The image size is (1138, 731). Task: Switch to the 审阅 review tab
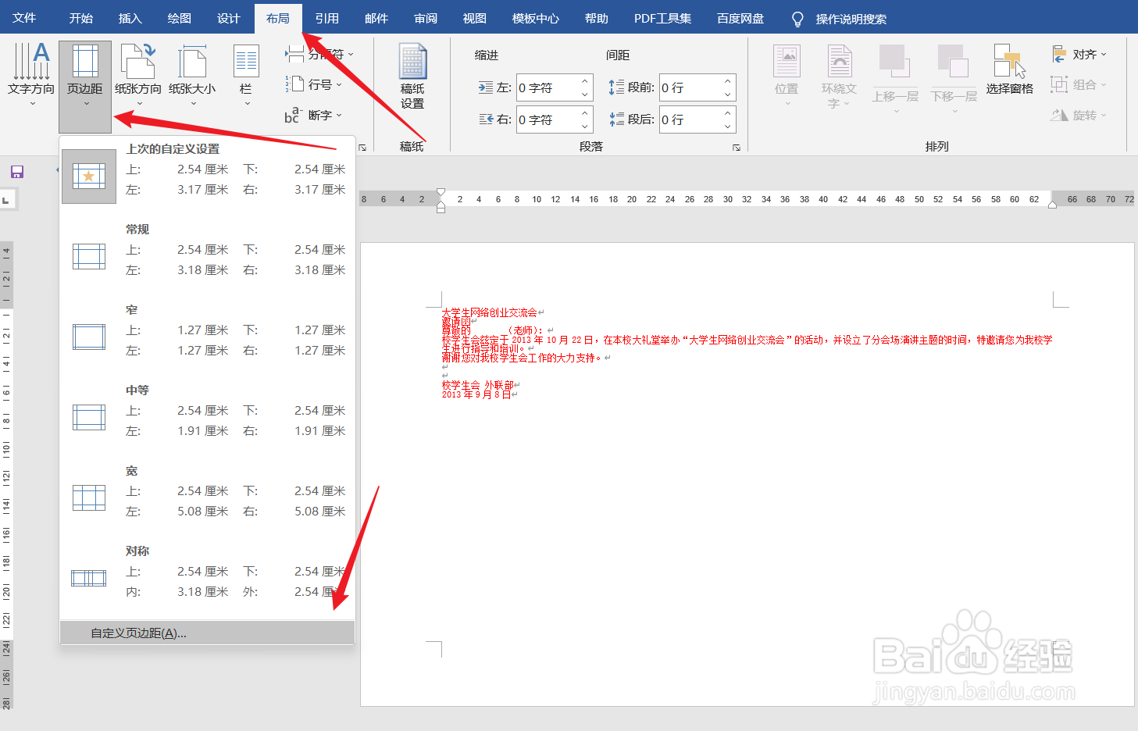pyautogui.click(x=426, y=18)
